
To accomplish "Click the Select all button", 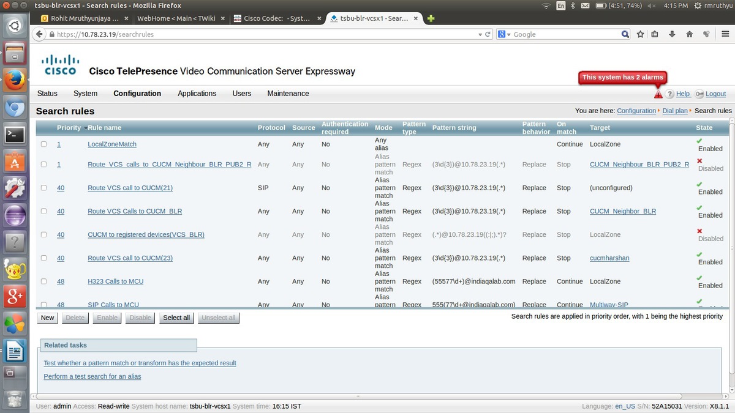I will click(176, 318).
